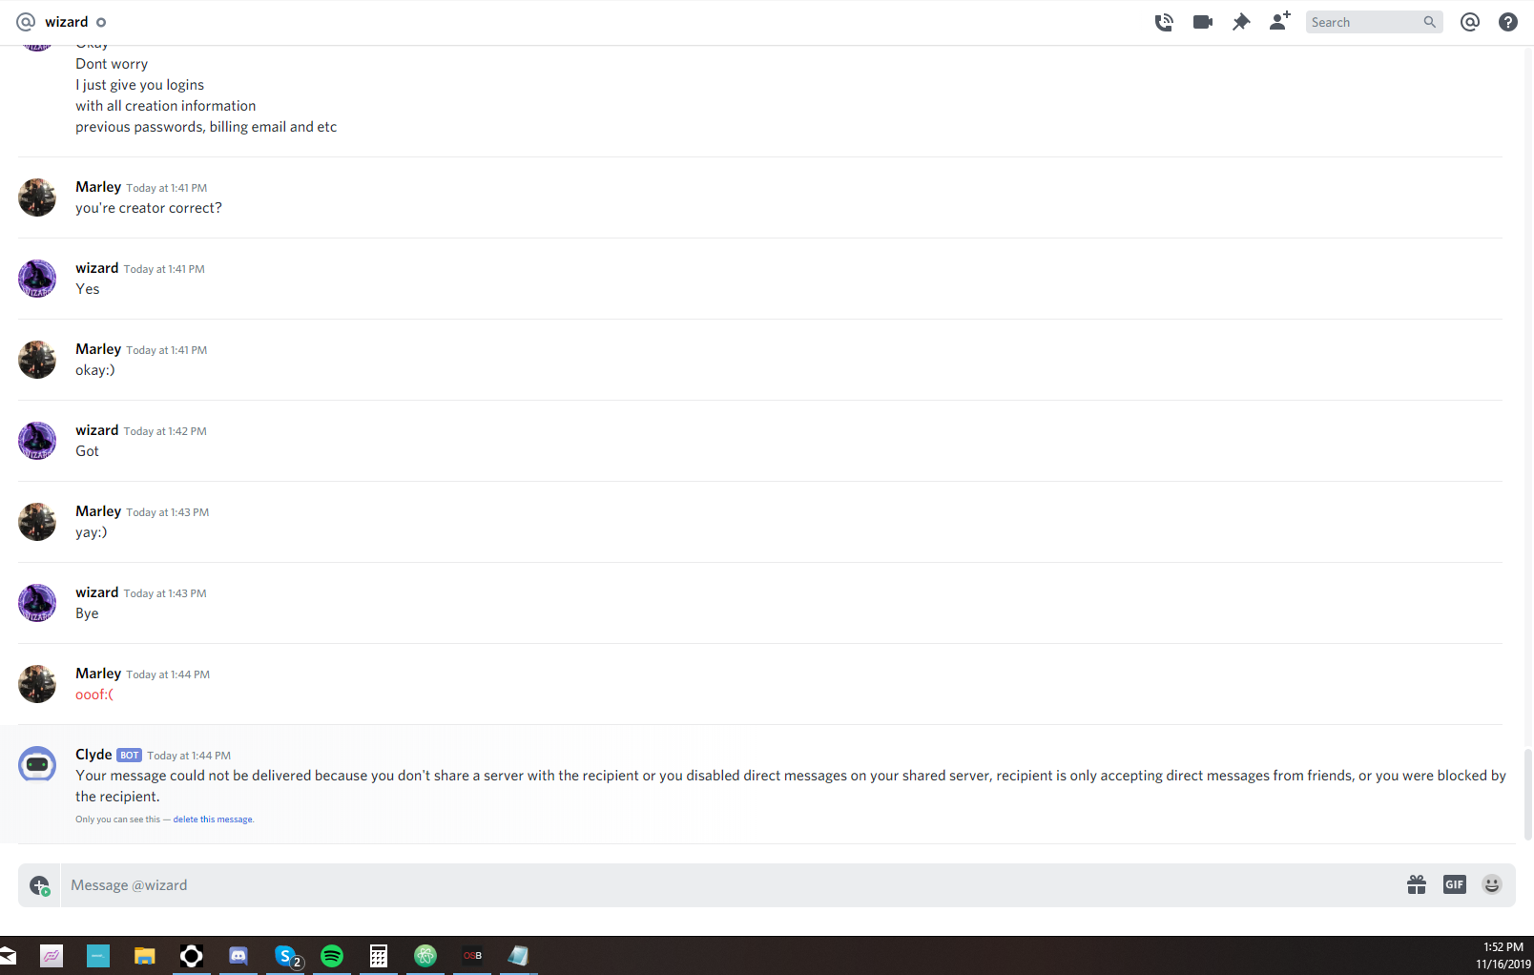1534x975 pixels.
Task: Click the "Got" message from wizard
Action: [87, 451]
